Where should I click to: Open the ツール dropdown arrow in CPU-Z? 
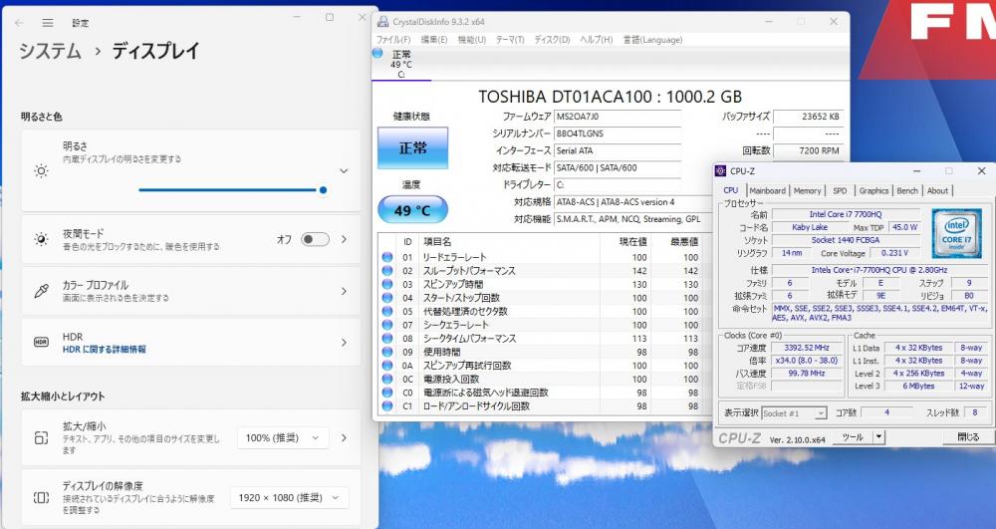(878, 437)
